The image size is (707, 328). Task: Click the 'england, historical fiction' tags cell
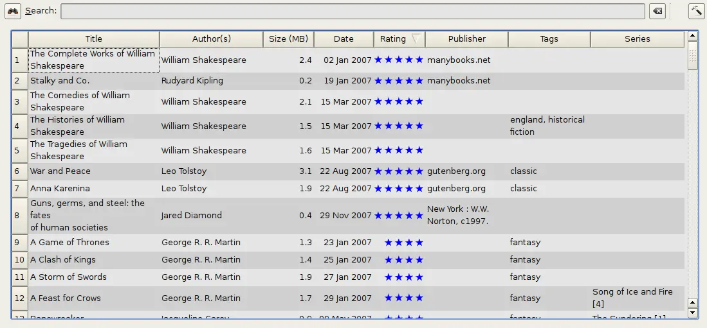(x=547, y=126)
